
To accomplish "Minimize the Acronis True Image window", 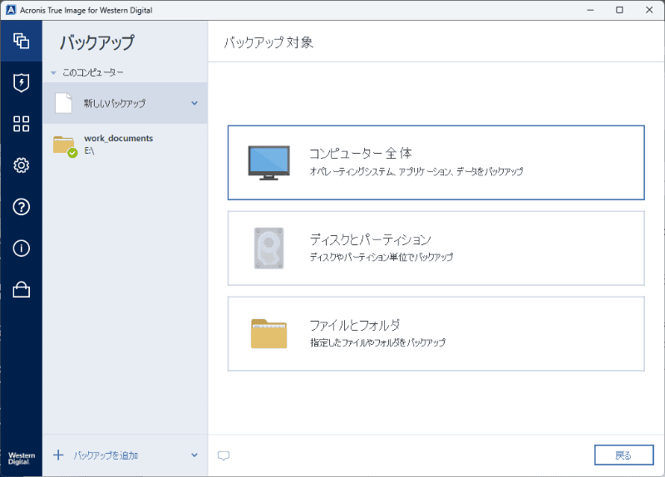I will 590,10.
